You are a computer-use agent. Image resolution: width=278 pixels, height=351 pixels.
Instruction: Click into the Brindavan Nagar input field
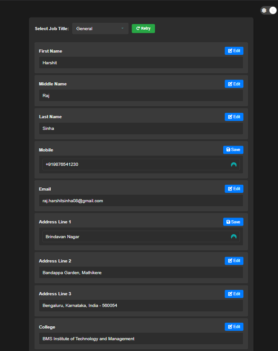tap(141, 236)
